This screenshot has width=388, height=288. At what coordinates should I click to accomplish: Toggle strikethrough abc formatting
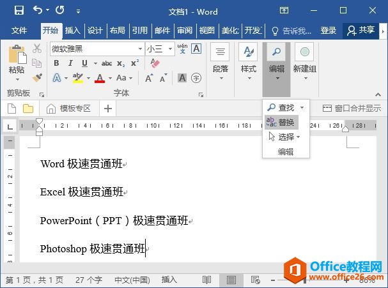[x=107, y=63]
